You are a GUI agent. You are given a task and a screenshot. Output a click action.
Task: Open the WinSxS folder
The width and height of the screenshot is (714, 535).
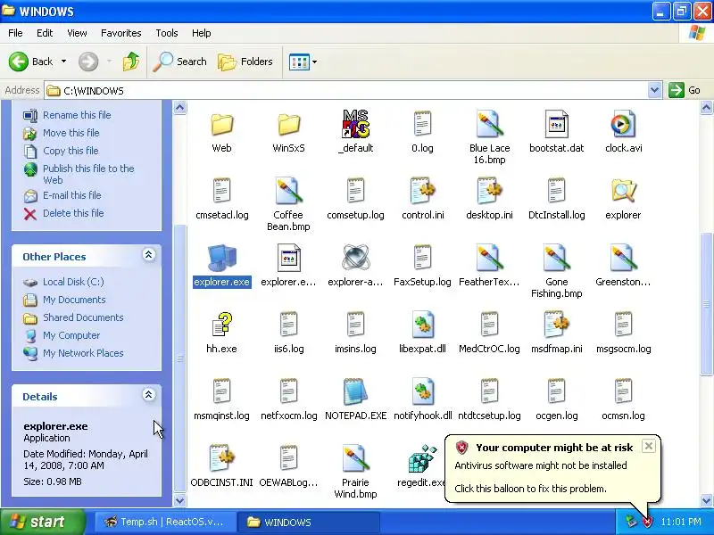[x=288, y=125]
